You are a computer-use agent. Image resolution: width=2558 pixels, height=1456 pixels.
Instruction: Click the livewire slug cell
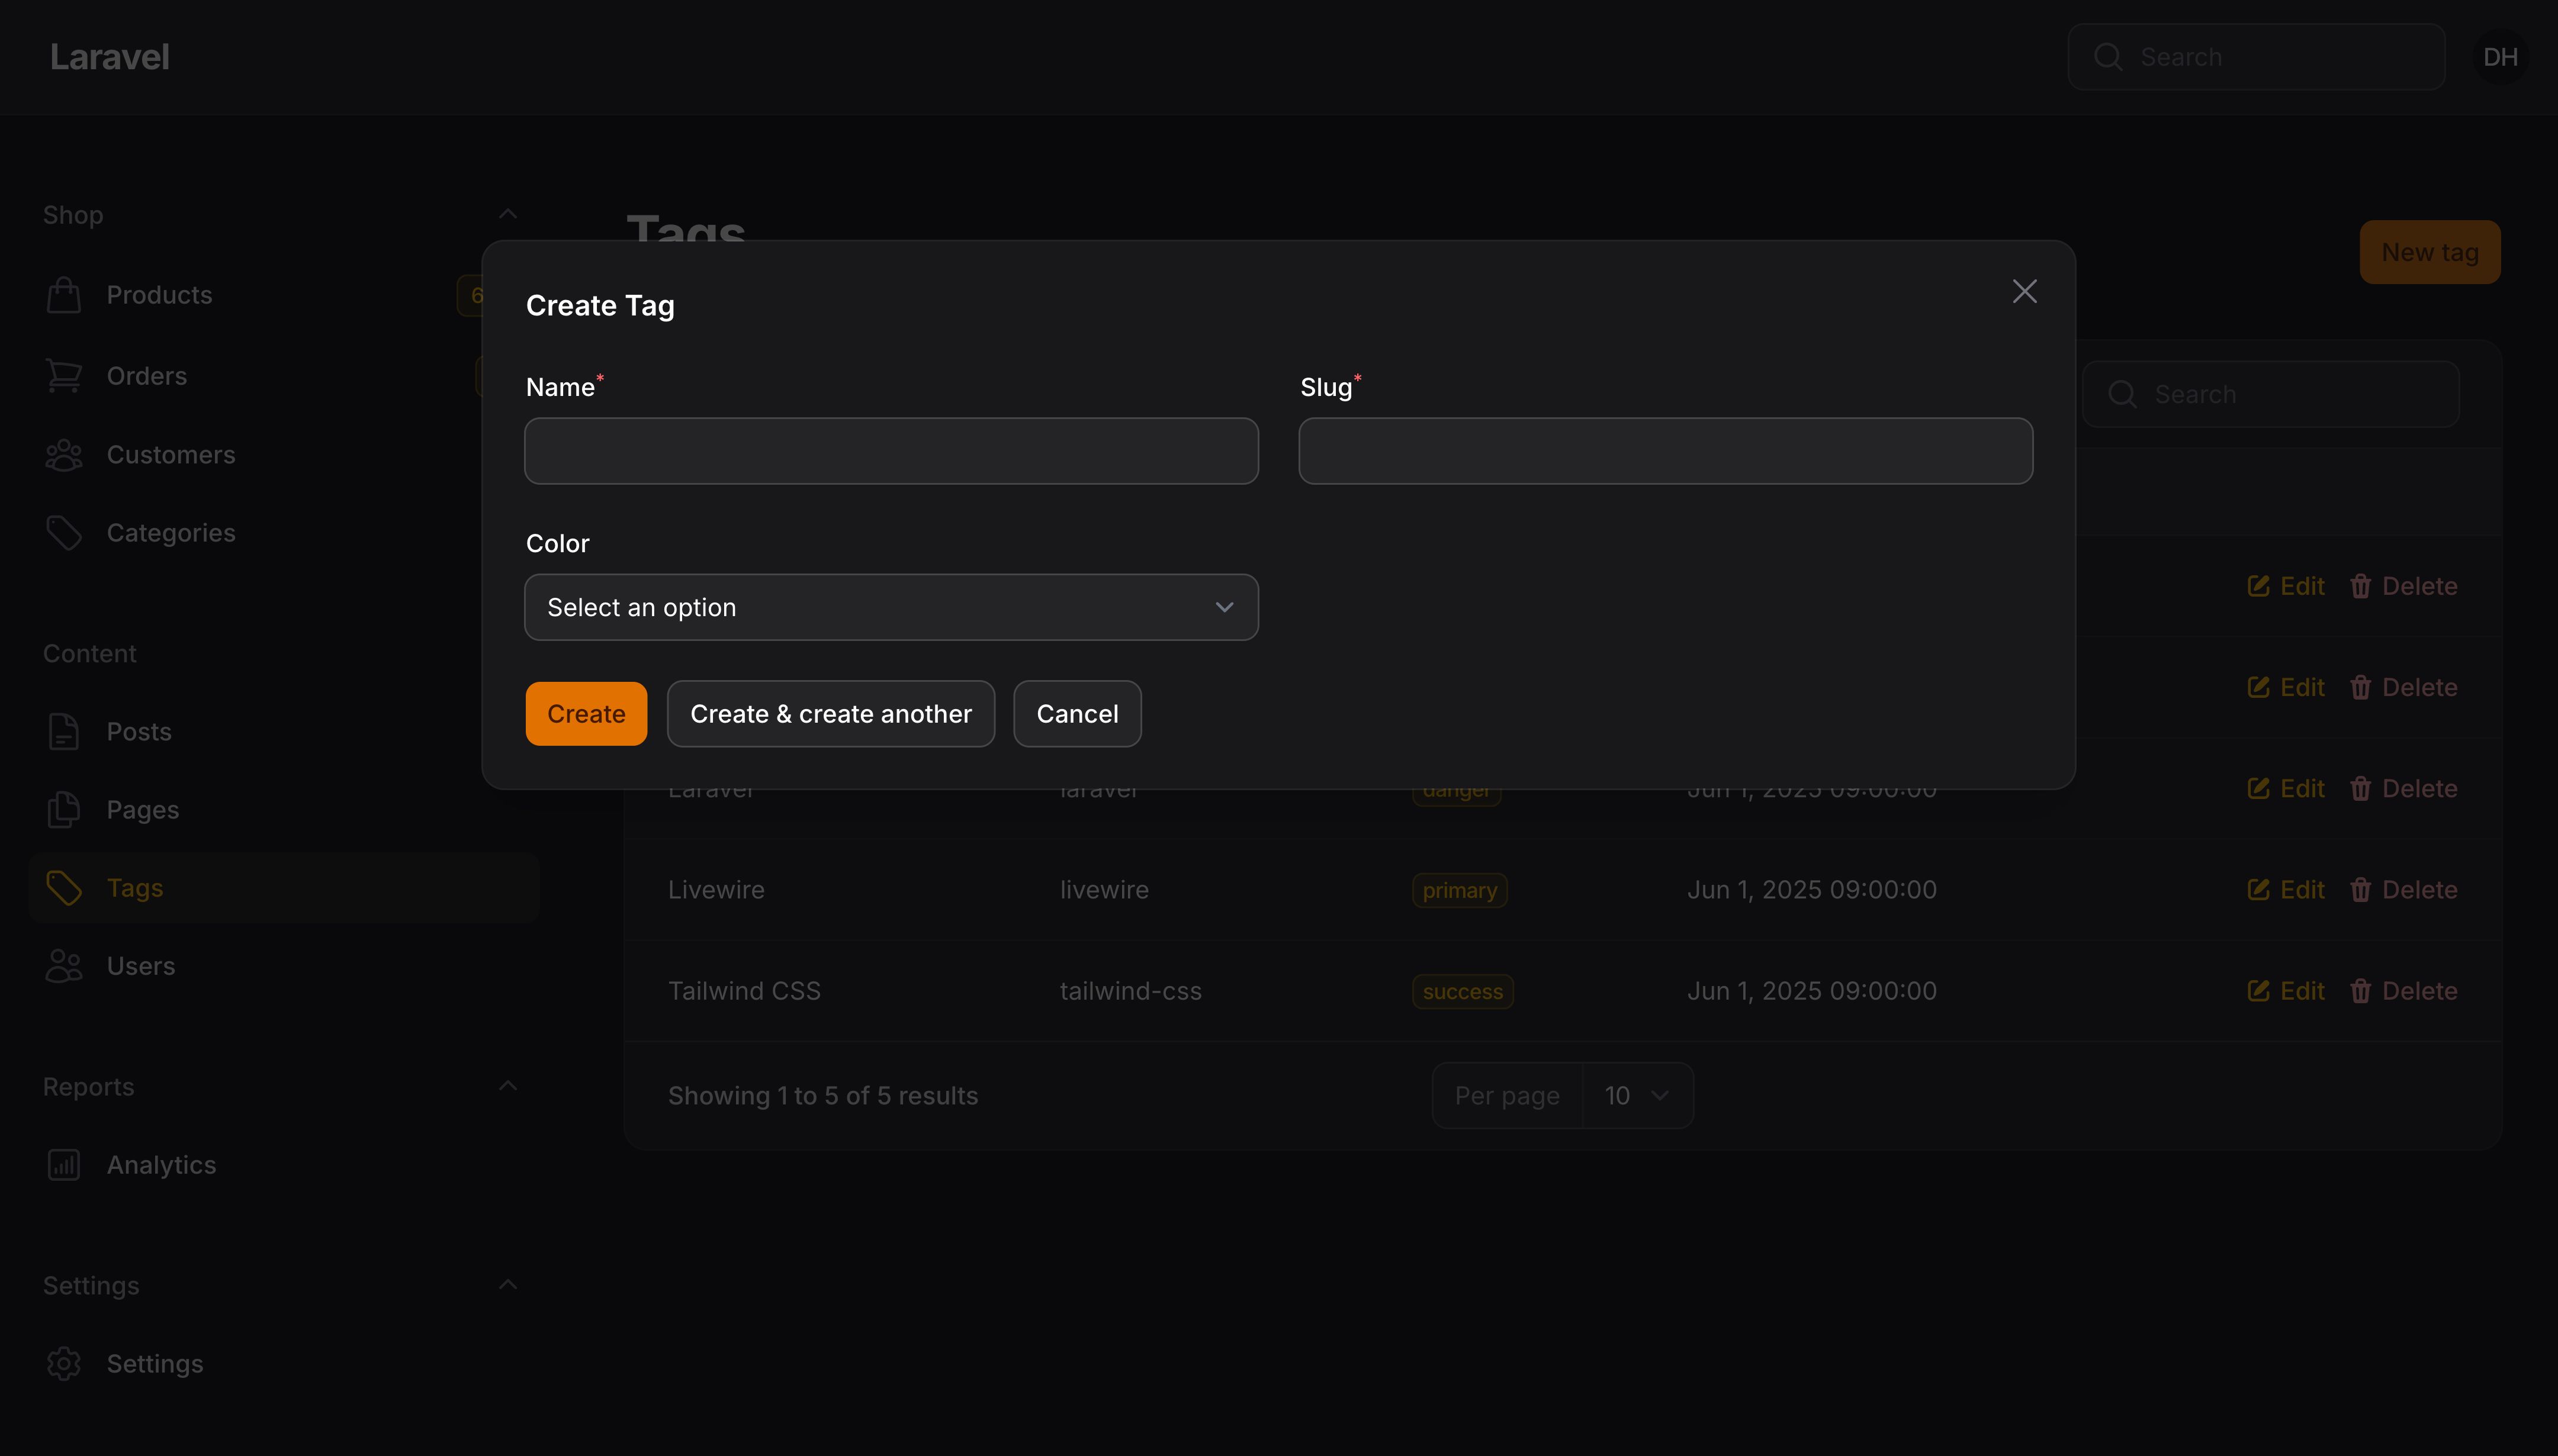1104,890
